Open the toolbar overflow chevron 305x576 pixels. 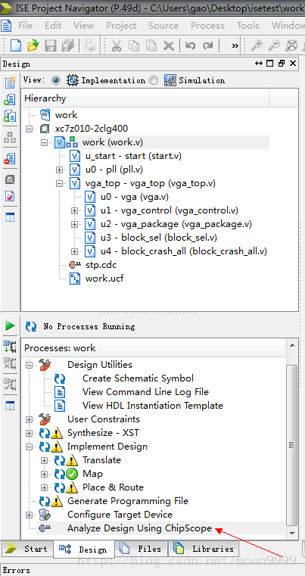pyautogui.click(x=235, y=45)
